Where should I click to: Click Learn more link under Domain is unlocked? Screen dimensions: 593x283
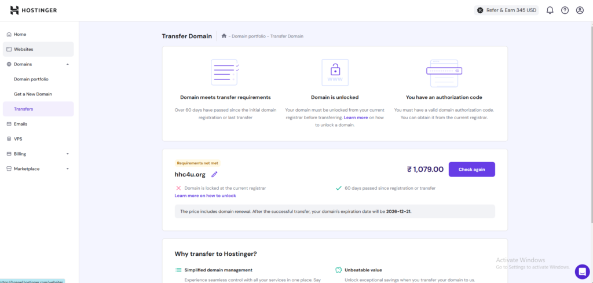pos(356,117)
